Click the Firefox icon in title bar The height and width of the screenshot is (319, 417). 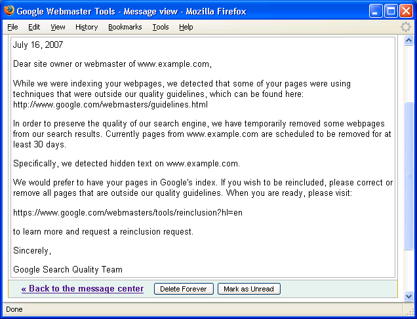click(9, 11)
